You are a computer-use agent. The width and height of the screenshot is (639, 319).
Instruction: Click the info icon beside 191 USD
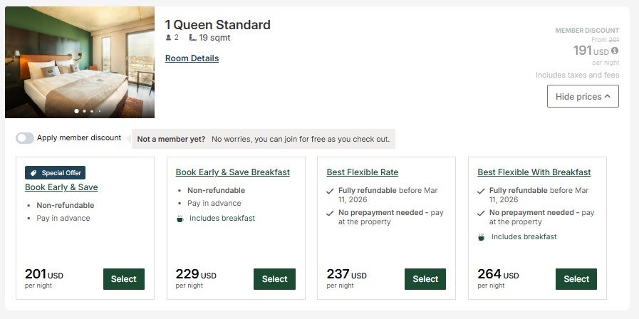pyautogui.click(x=615, y=51)
